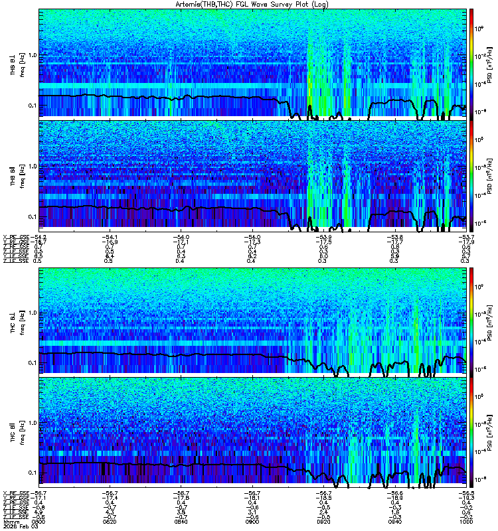Click the THB Y_RE_GSE value -17.9
This screenshot has width=498, height=531.
point(466,242)
